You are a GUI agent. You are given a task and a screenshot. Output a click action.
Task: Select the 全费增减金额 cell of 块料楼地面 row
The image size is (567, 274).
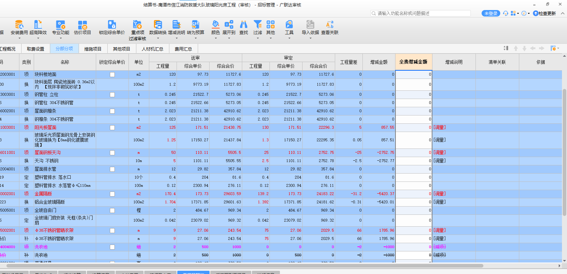(414, 75)
